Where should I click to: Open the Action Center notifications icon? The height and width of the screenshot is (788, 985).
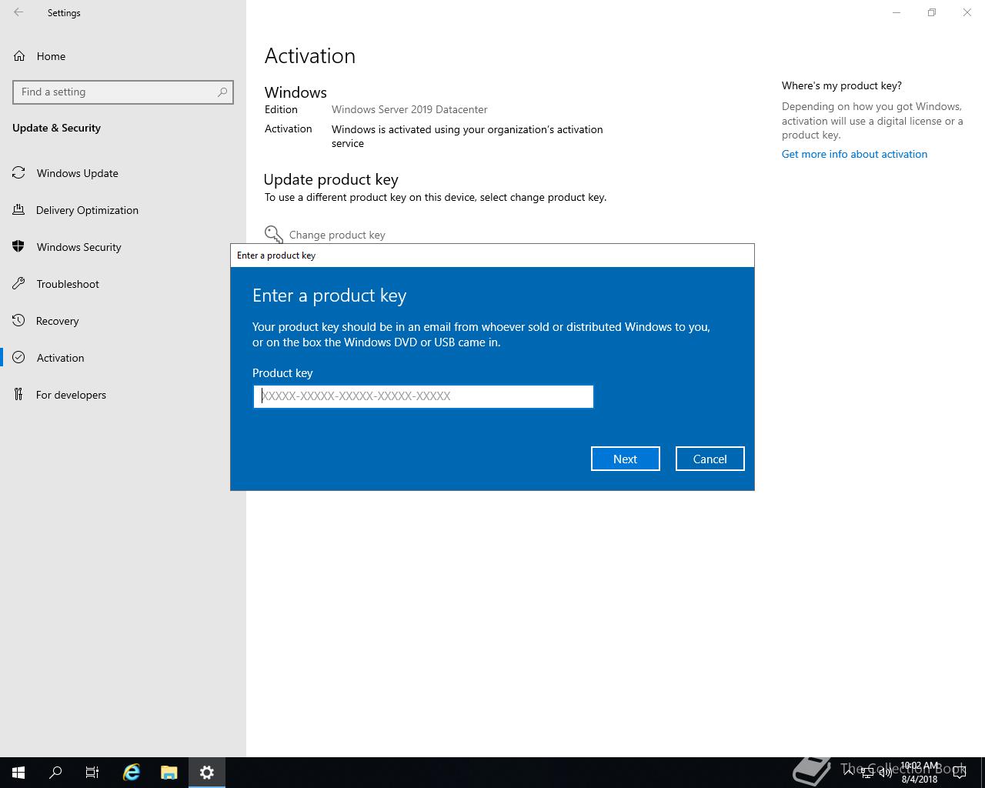[959, 773]
